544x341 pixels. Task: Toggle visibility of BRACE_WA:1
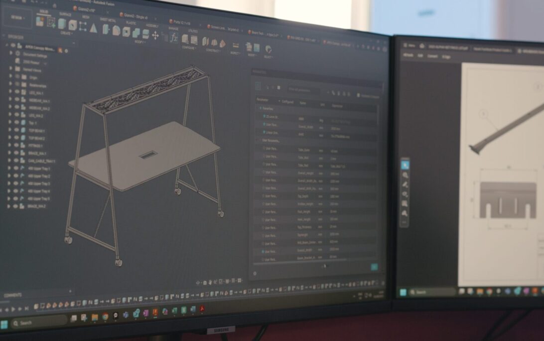click(16, 153)
